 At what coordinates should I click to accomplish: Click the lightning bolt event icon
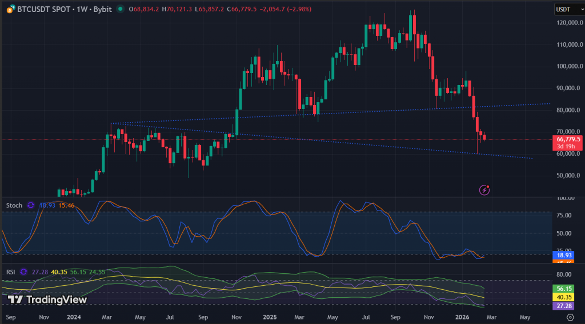click(x=484, y=189)
